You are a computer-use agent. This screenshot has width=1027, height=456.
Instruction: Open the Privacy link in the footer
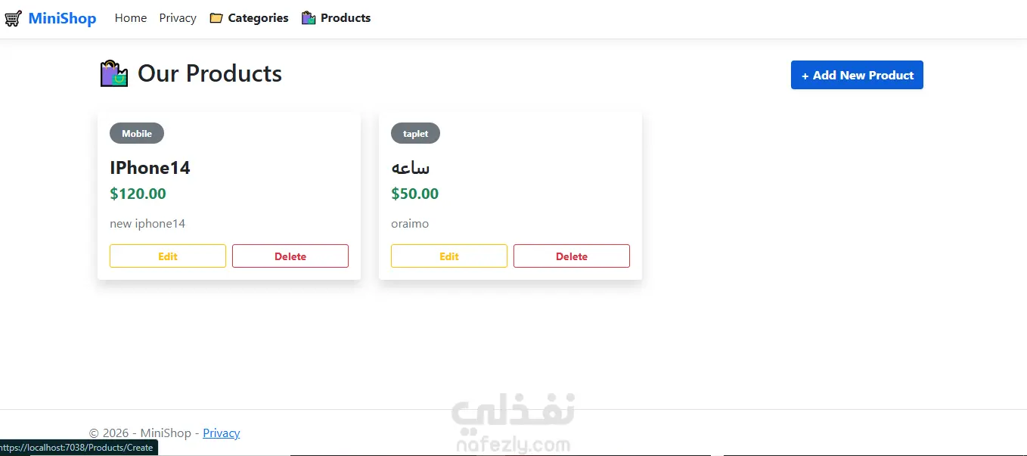click(222, 433)
